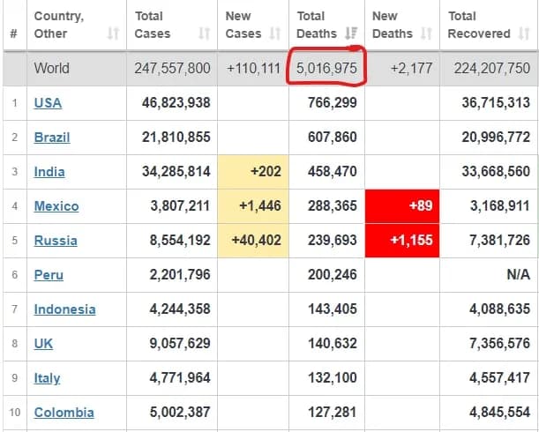Open the UK country link
The height and width of the screenshot is (432, 539).
pos(43,343)
